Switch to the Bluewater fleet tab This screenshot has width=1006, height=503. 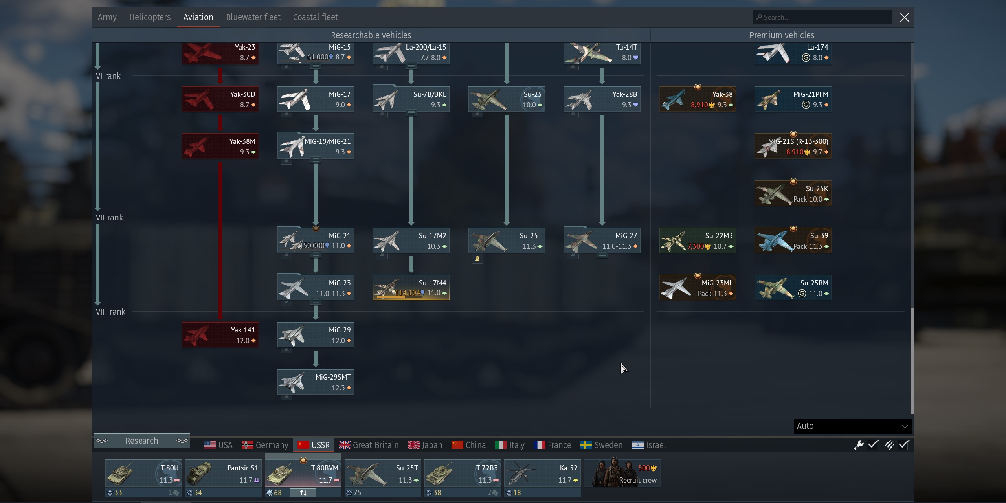[x=253, y=17]
